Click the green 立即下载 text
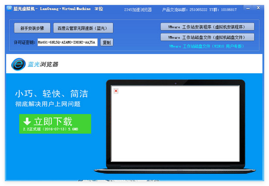The width and height of the screenshot is (269, 186). [x=53, y=121]
